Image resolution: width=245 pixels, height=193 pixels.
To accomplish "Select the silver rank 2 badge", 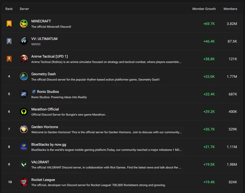I will click(9, 41).
